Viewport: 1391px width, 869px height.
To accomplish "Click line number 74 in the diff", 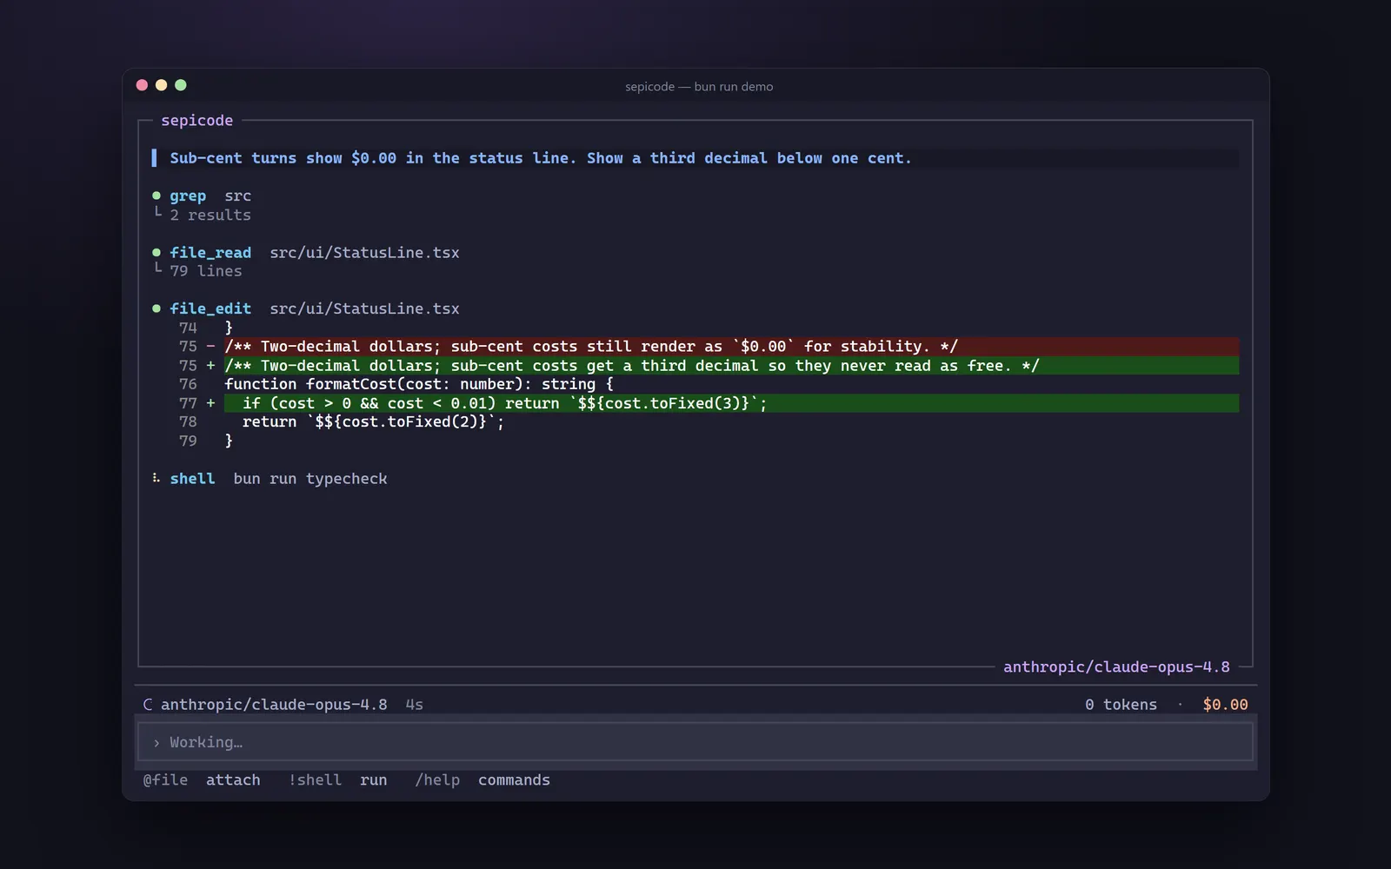I will pyautogui.click(x=188, y=328).
